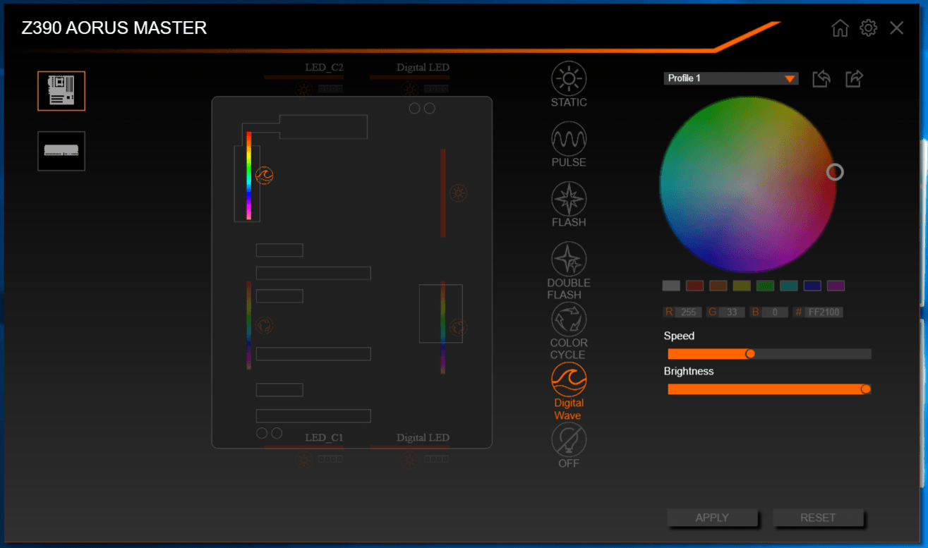Select the sun icon under bottom Digital LED

pos(410,460)
